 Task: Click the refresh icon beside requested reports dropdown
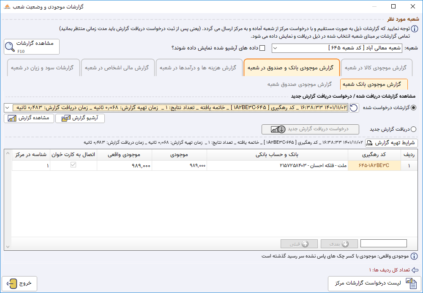[354, 108]
